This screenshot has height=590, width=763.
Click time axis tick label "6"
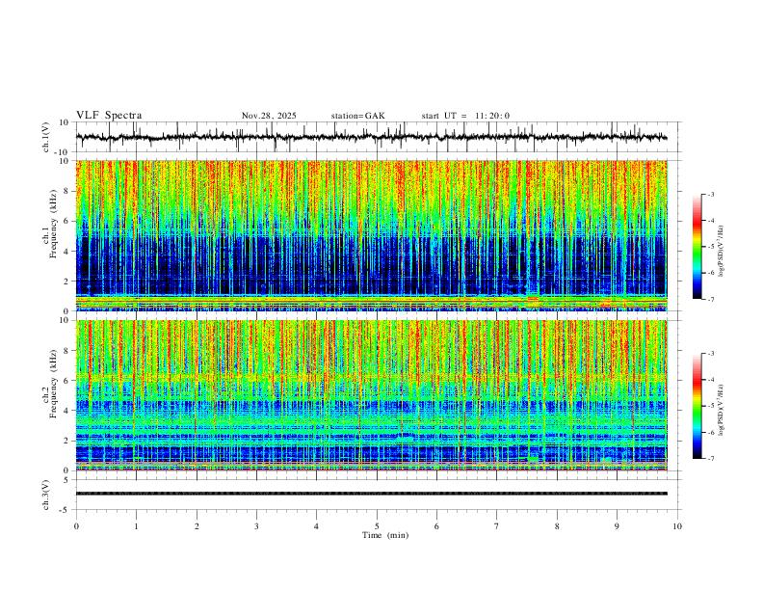[436, 526]
